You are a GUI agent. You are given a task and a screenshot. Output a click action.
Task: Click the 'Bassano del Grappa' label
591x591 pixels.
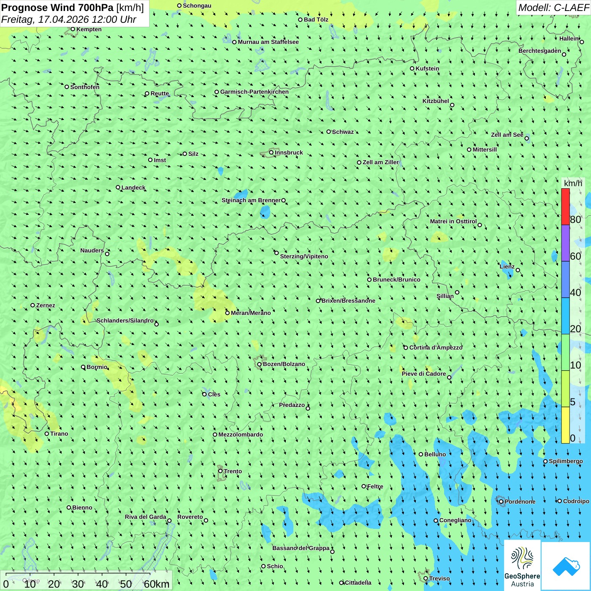pyautogui.click(x=301, y=548)
